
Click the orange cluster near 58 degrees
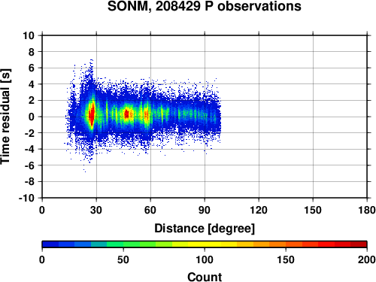tap(146, 115)
